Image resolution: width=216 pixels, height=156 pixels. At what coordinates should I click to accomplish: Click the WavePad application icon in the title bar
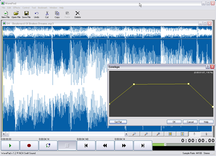[3, 3]
